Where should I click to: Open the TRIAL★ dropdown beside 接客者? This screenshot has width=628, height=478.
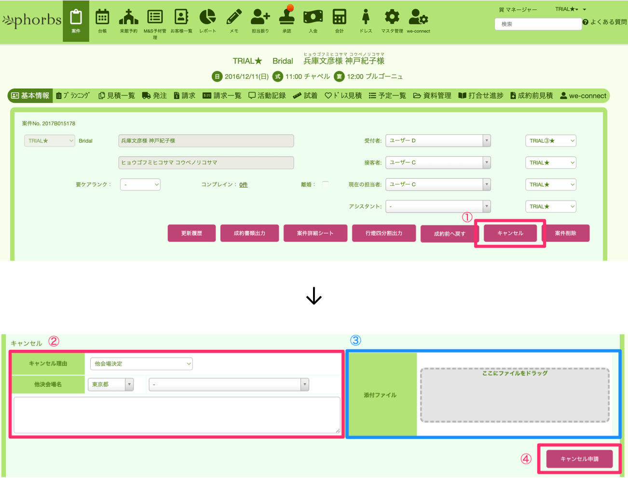coord(550,162)
